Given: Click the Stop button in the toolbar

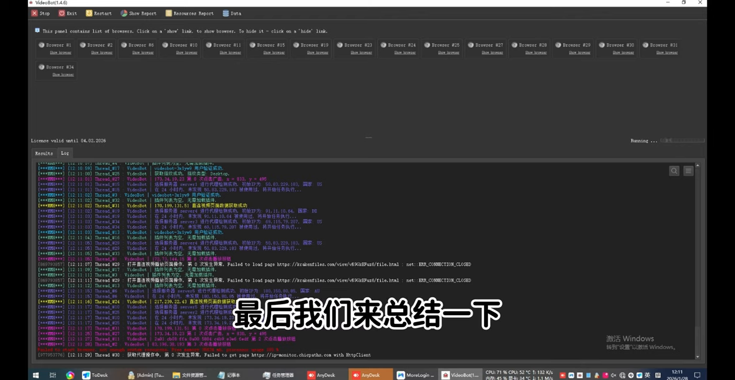Looking at the screenshot, I should click(x=40, y=13).
